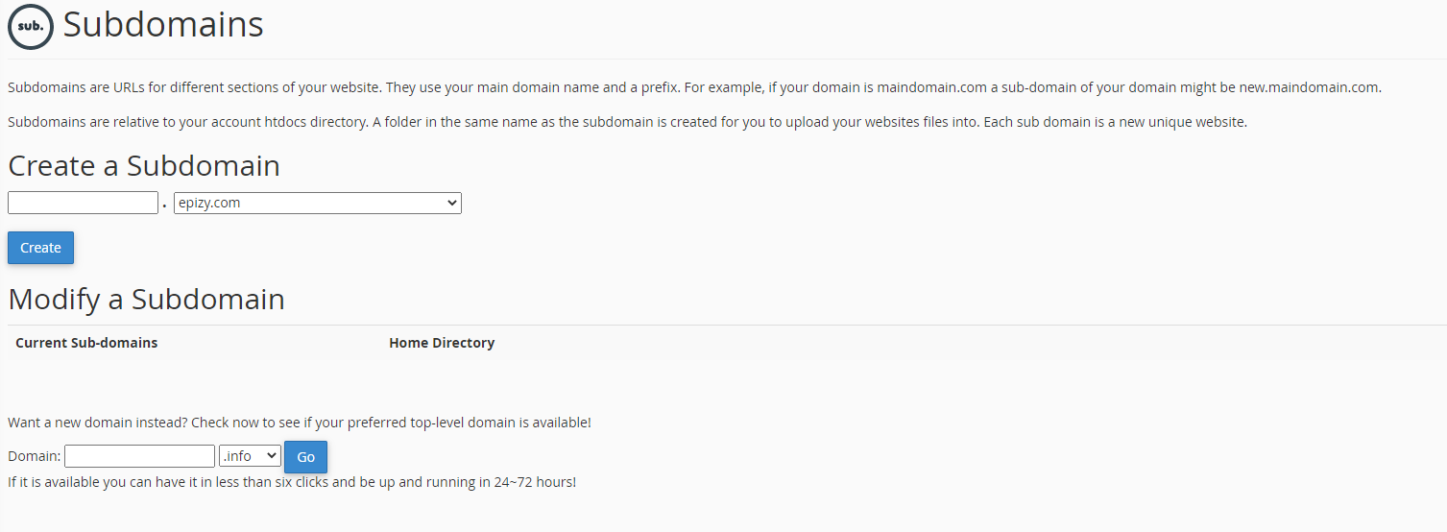
Task: Click the "Domain:" field label
Action: point(35,456)
